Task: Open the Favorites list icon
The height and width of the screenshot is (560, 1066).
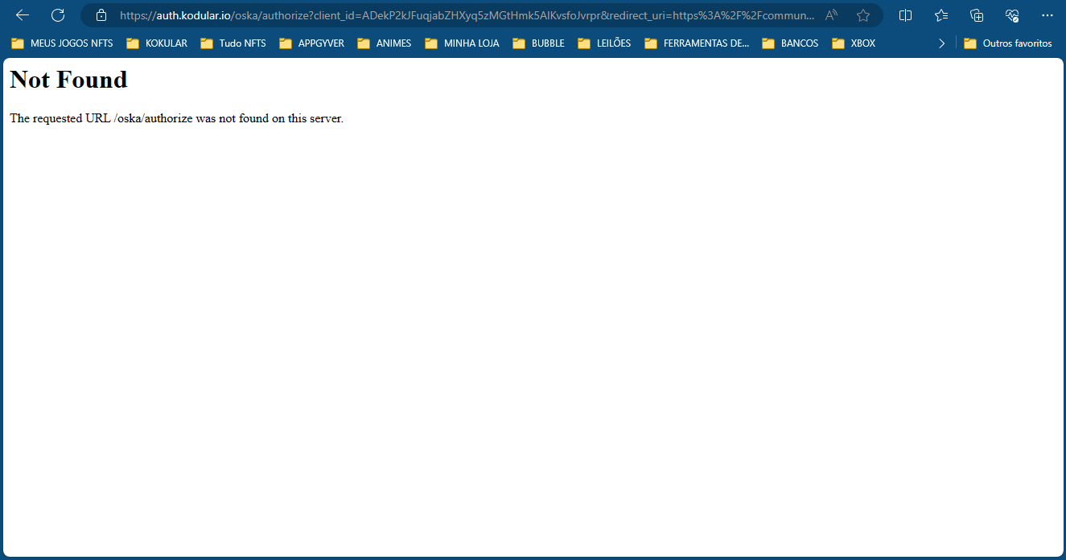Action: (941, 15)
